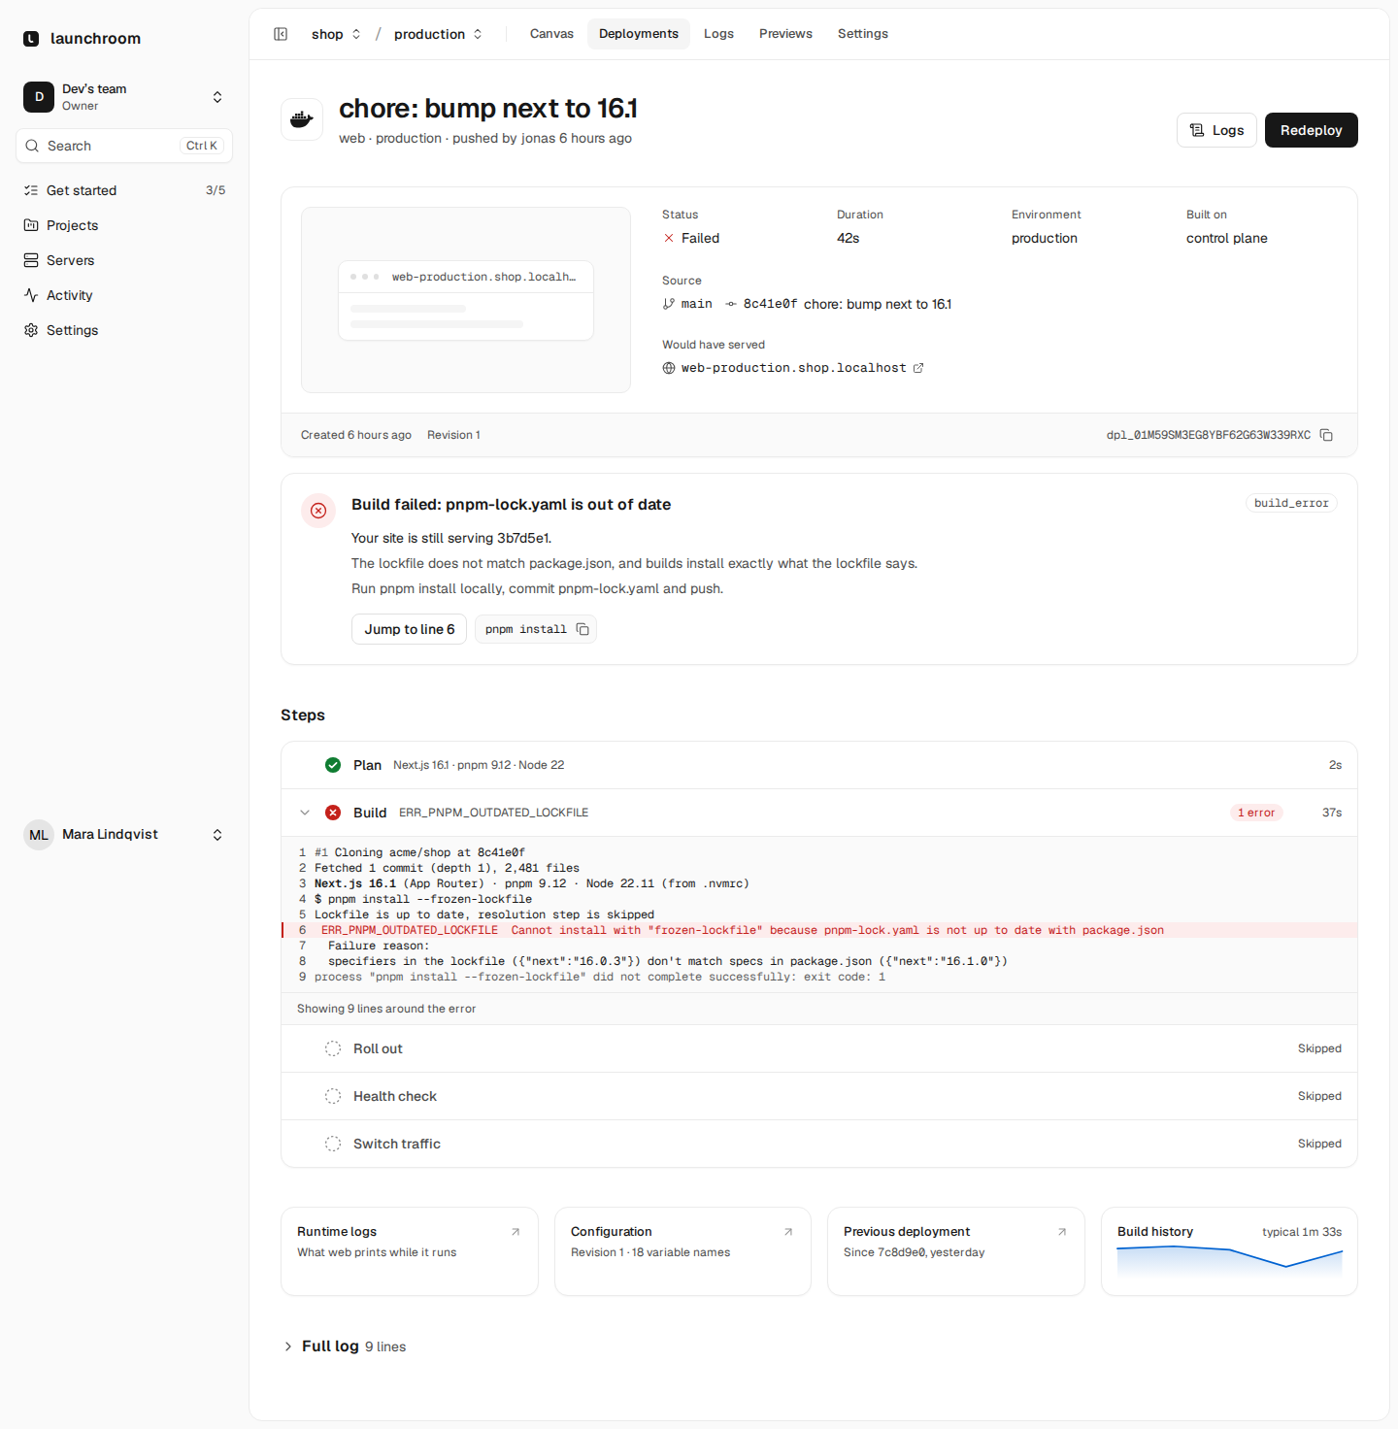Open Get started in sidebar
This screenshot has height=1429, width=1398.
point(124,190)
